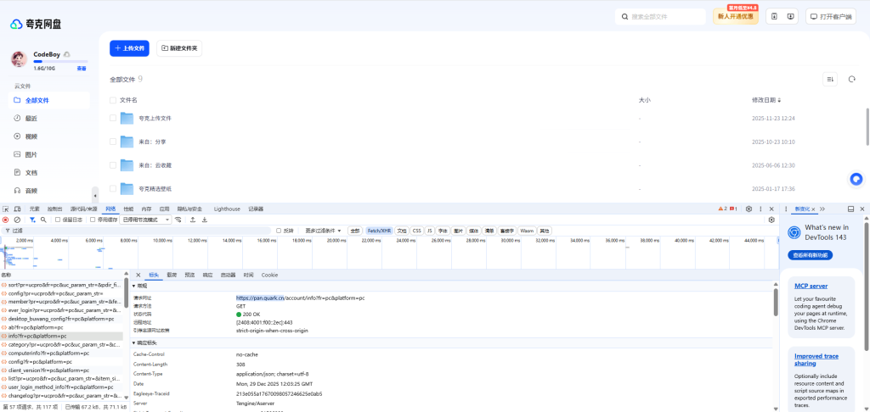Click see all new features button
Screen dimensions: 870x412
click(x=810, y=255)
